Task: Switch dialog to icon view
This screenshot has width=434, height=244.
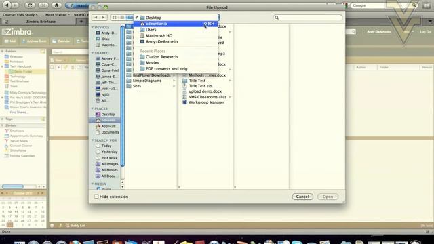Action: (115, 18)
